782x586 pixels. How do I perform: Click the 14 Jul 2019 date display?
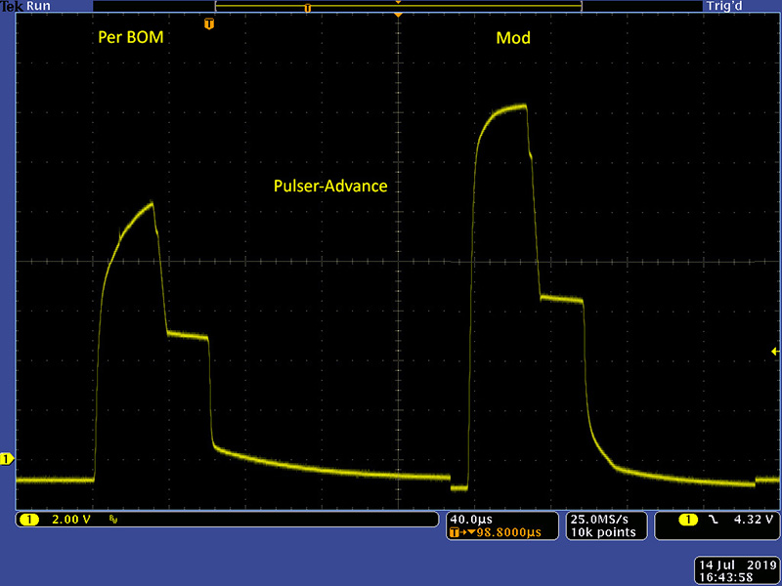[733, 565]
